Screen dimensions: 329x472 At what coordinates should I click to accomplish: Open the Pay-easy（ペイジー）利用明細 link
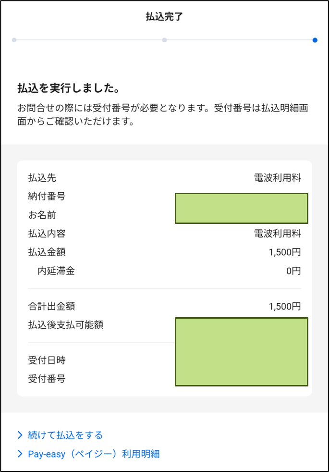coord(94,454)
